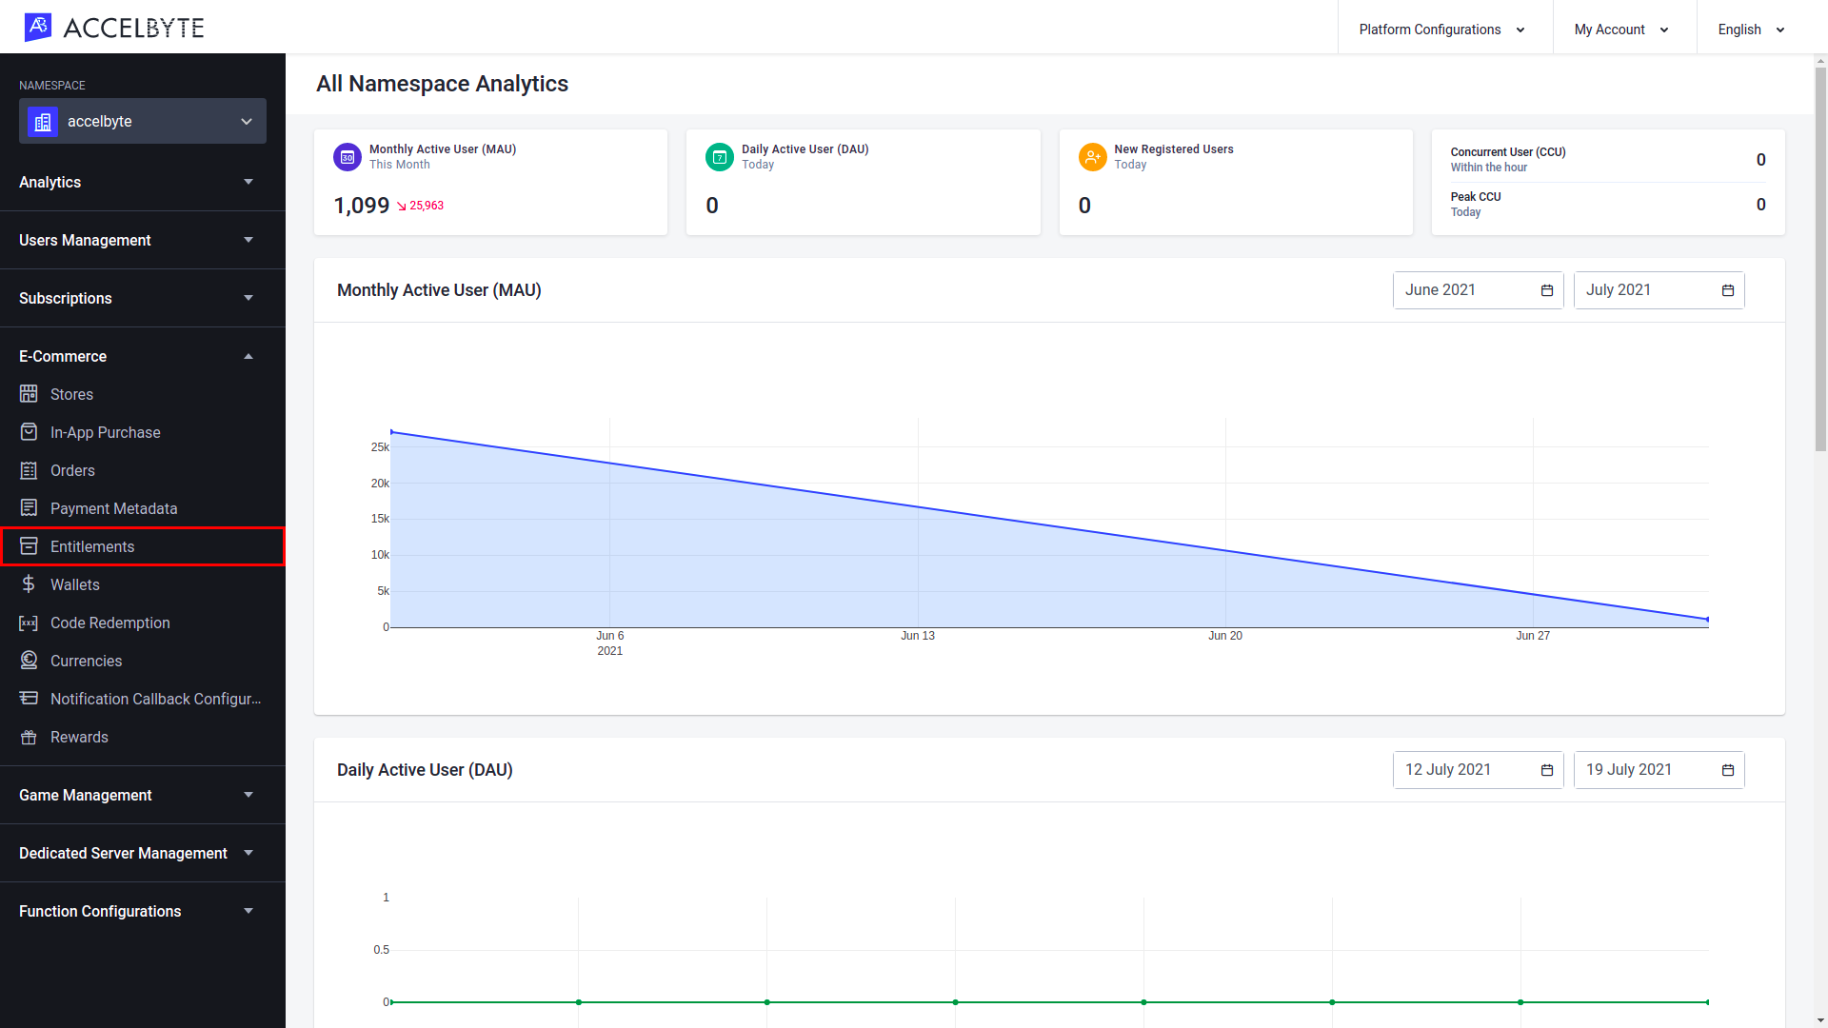Open Platform Configurations dropdown
The height and width of the screenshot is (1028, 1828).
click(x=1444, y=30)
